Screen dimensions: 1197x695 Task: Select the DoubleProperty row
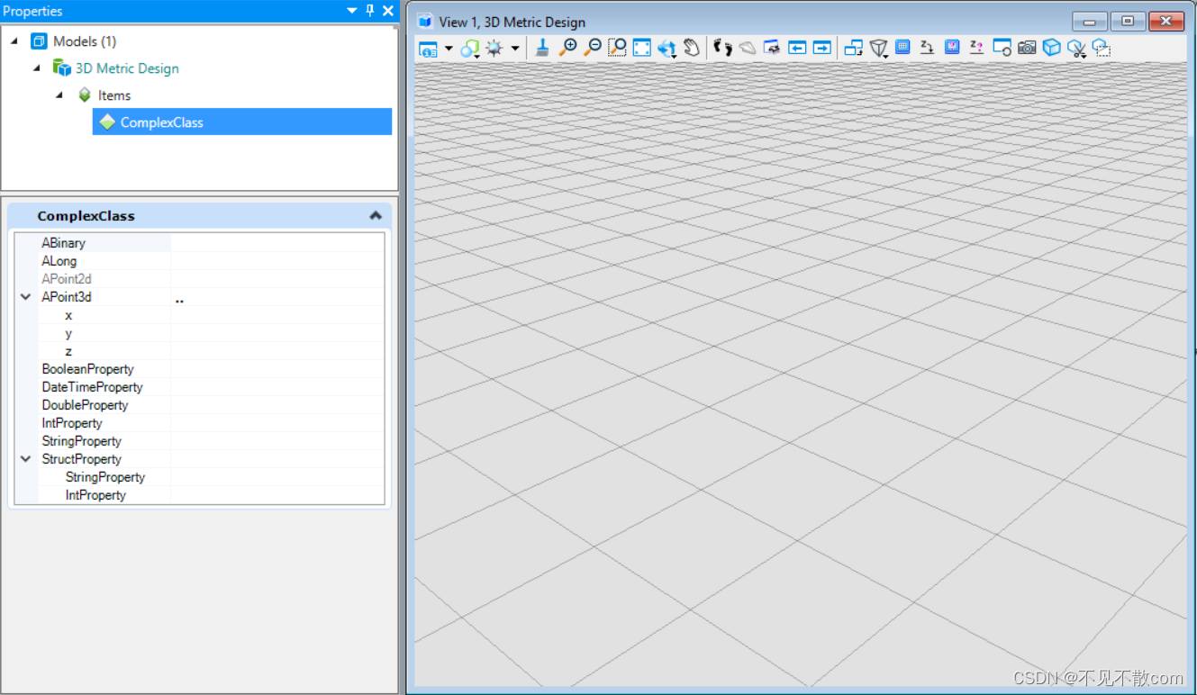click(200, 405)
